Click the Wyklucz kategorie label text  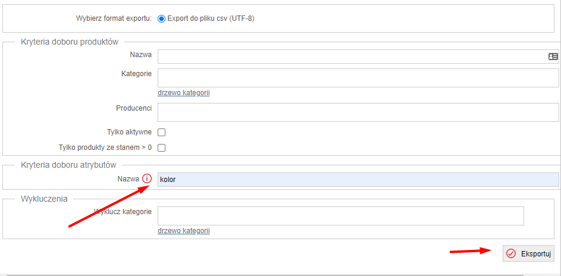pyautogui.click(x=123, y=211)
